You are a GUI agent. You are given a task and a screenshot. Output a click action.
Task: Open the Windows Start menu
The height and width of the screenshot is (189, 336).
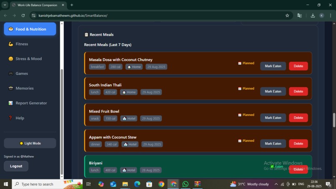(x=6, y=184)
